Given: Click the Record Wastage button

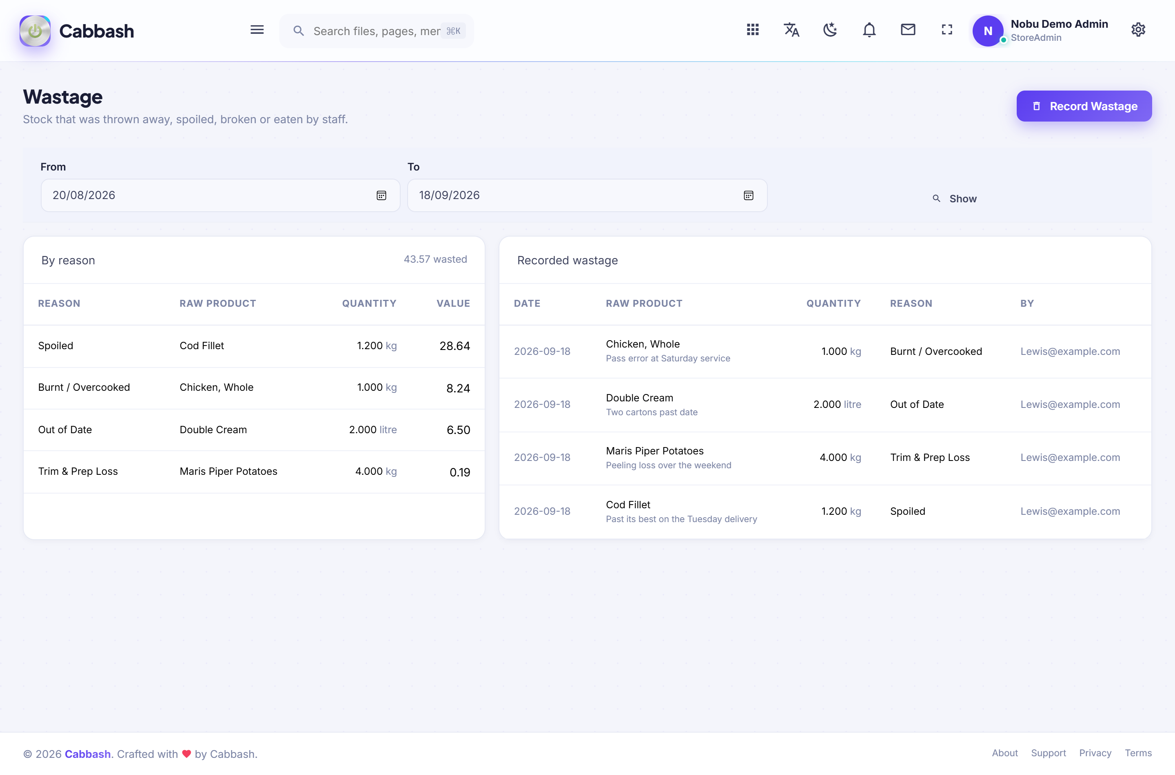Looking at the screenshot, I should click(x=1084, y=106).
